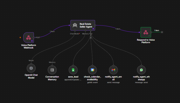Click the 'Respond to Voice Platform' label
This screenshot has width=180, height=103.
tap(146, 41)
